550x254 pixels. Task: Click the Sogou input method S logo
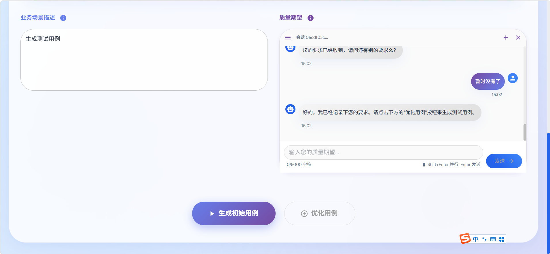(465, 238)
